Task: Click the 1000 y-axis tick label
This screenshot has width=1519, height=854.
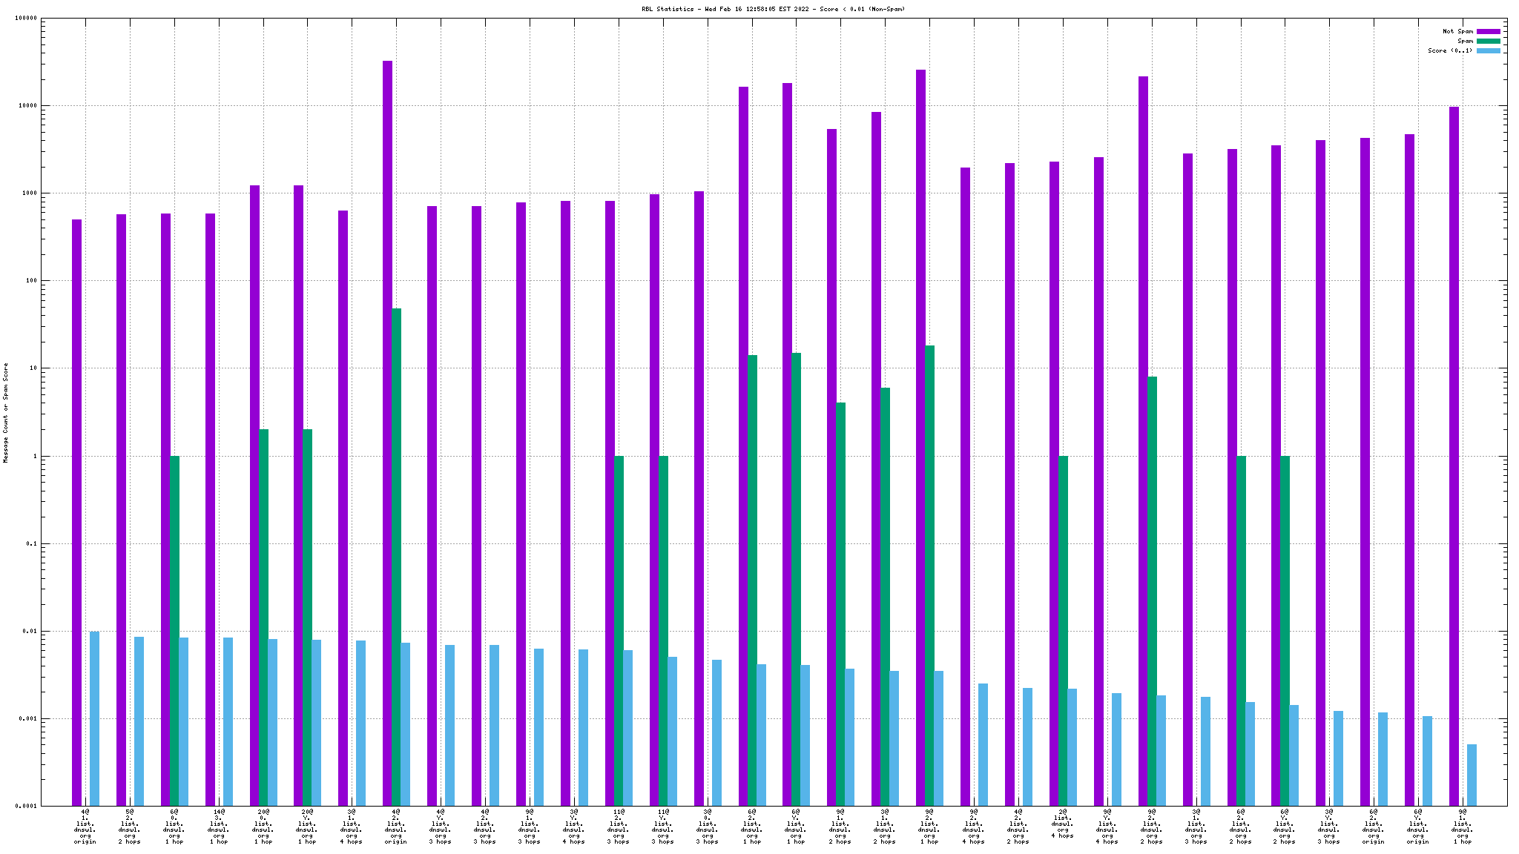Action: coord(29,193)
